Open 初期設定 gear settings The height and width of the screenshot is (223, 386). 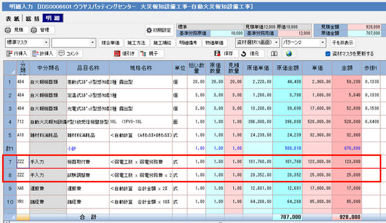click(x=159, y=30)
